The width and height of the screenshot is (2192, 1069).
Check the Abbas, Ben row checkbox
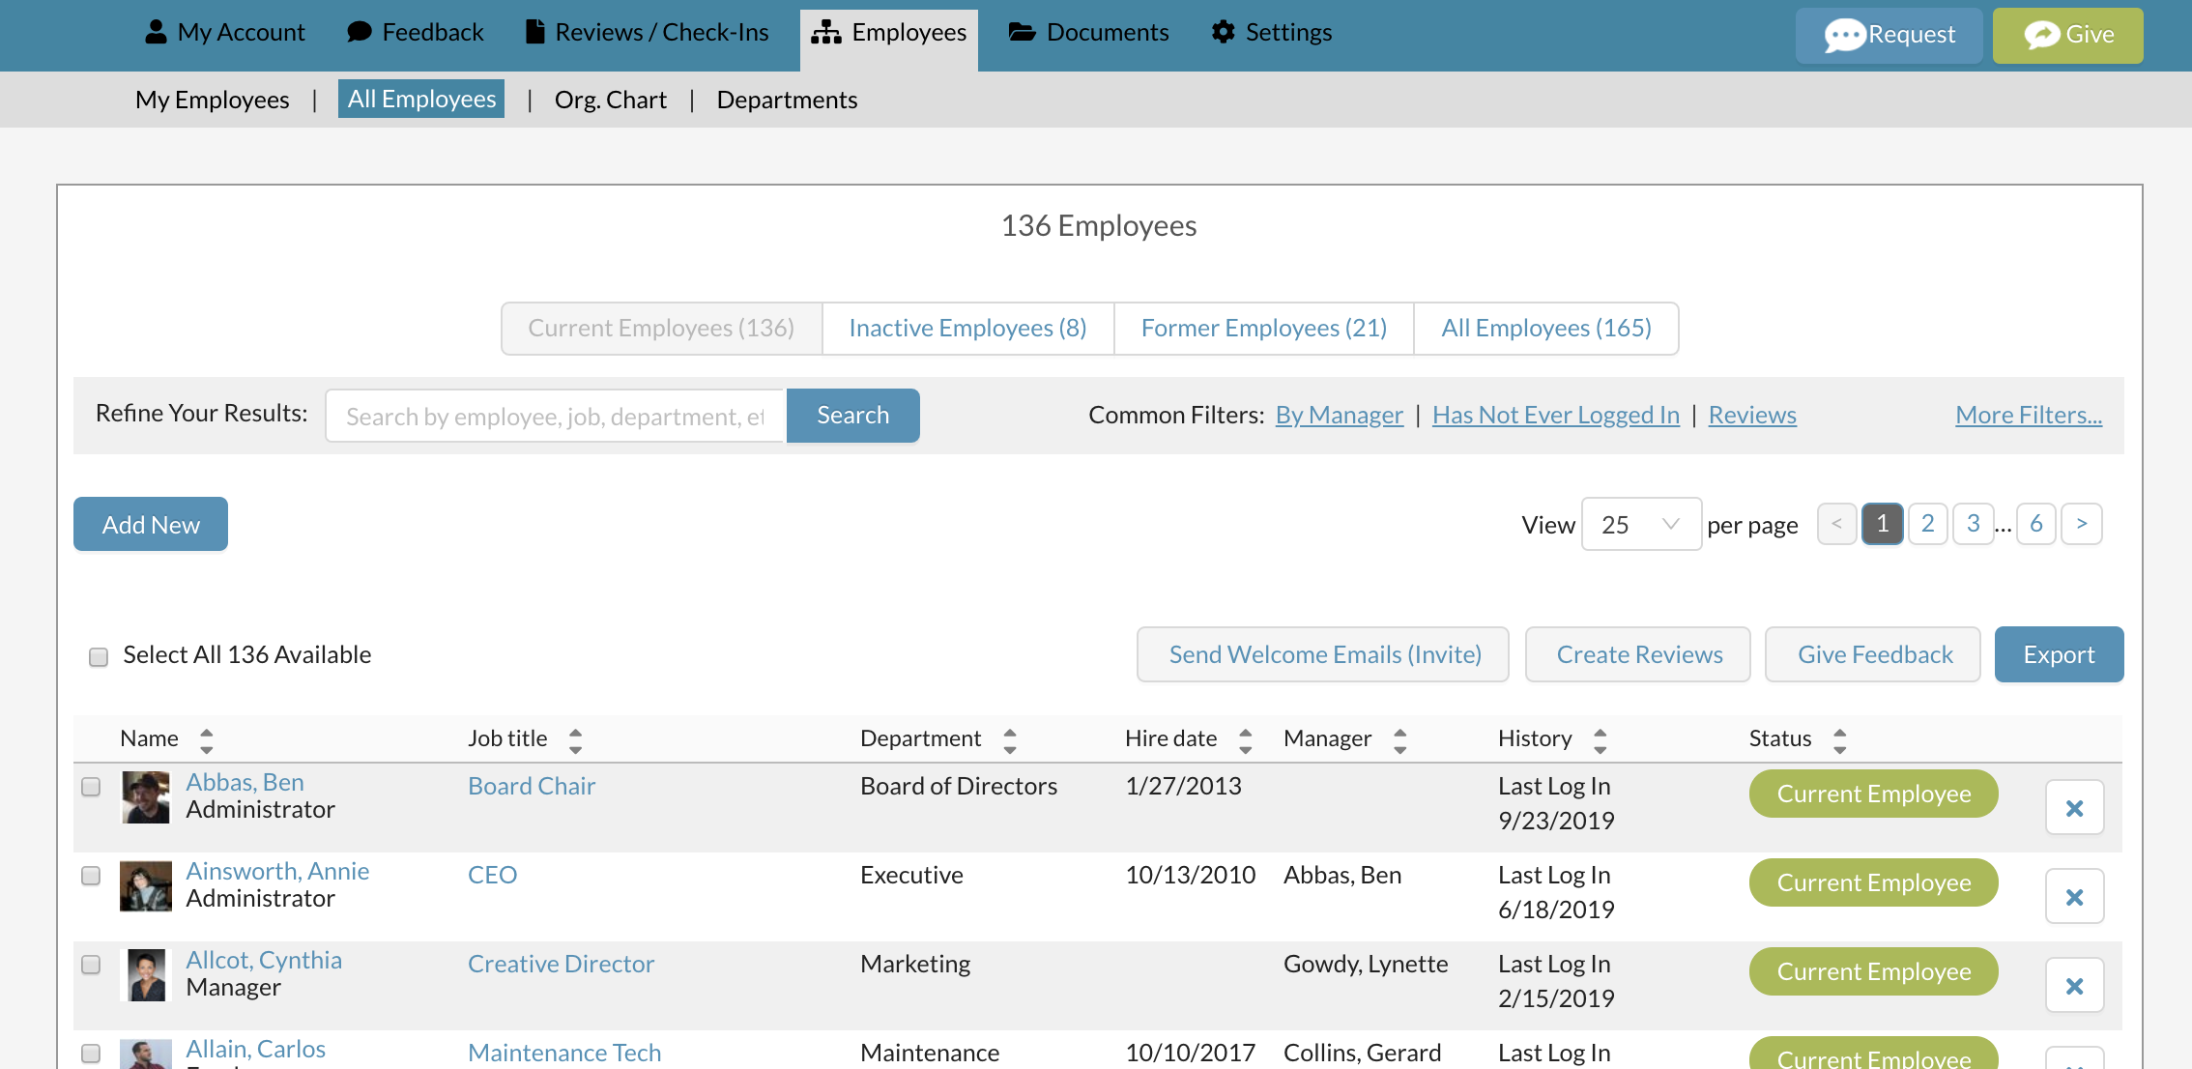point(91,787)
